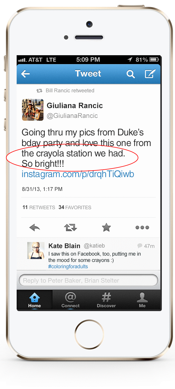This screenshot has height=389, width=175.
Task: Retweet Giuliana Rancic's tweet
Action: (71, 228)
